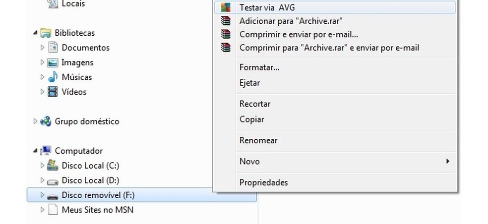The width and height of the screenshot is (488, 224).
Task: Click the AVG icon beside Testar via AVG
Action: 226,7
